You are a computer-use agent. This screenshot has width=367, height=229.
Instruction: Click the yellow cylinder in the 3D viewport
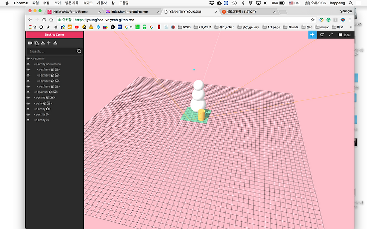point(201,115)
